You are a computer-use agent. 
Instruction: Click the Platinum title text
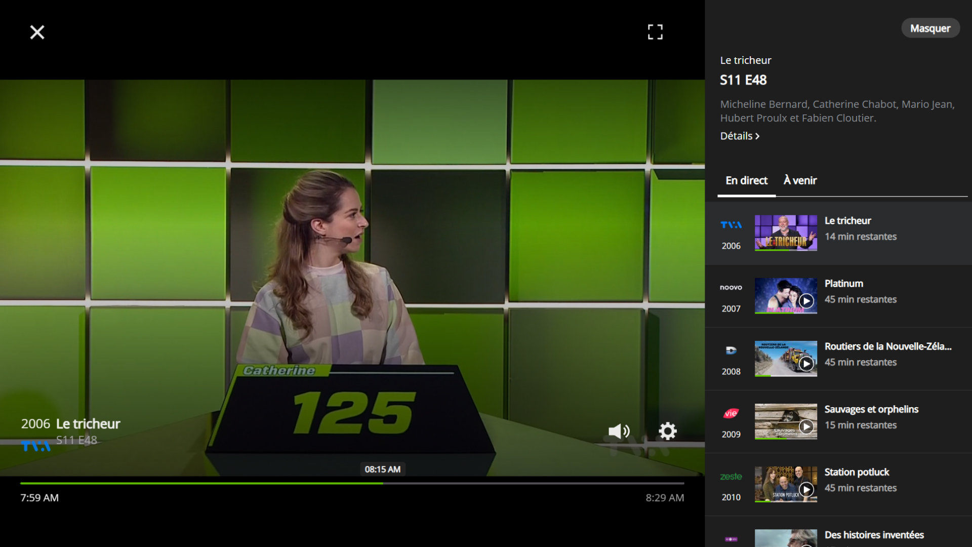point(843,284)
